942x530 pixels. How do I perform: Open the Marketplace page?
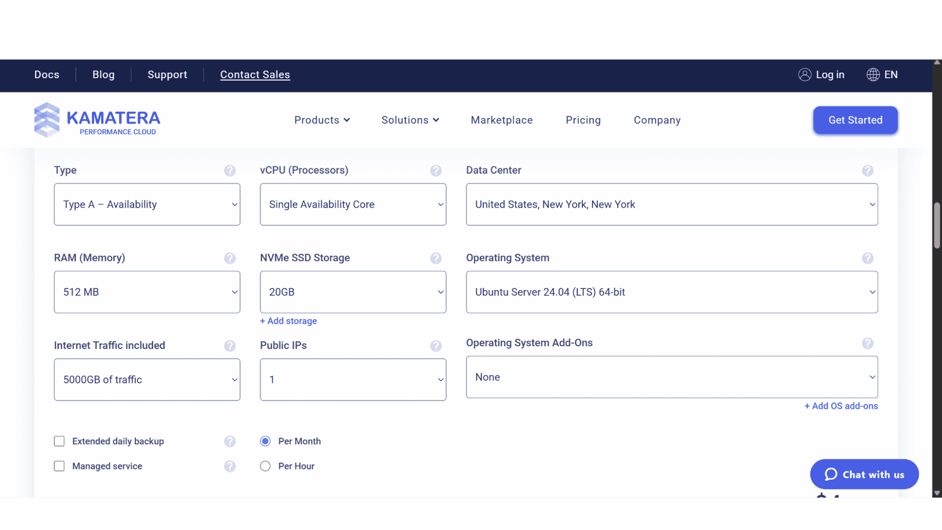tap(501, 120)
